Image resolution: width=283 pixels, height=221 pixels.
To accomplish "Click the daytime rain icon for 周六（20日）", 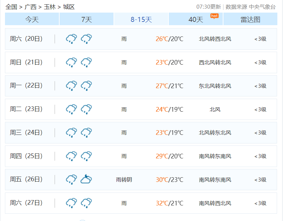I will [x=71, y=38].
